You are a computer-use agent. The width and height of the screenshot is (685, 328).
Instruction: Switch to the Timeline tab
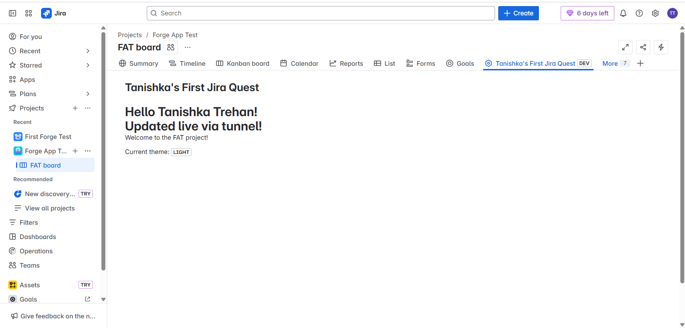[x=187, y=63]
